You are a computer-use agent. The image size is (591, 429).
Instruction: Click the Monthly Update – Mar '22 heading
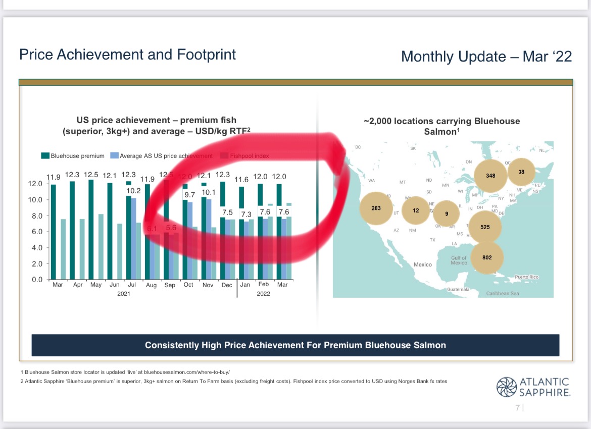[486, 57]
